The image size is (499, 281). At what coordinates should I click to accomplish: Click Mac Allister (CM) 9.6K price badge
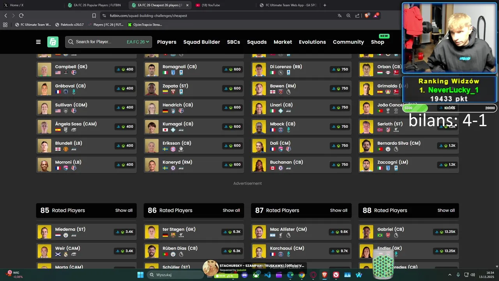340,232
